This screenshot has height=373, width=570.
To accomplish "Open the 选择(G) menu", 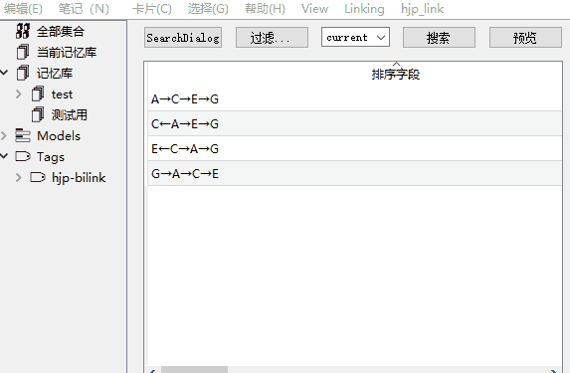I will click(x=208, y=9).
